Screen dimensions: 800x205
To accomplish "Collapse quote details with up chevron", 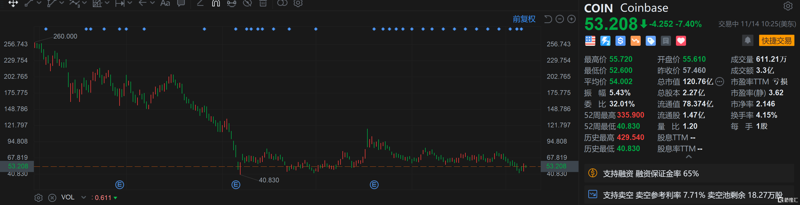I will click(689, 157).
